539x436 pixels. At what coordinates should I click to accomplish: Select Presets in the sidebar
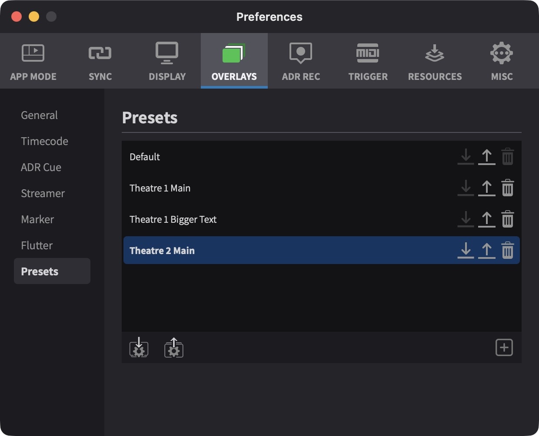pos(52,271)
